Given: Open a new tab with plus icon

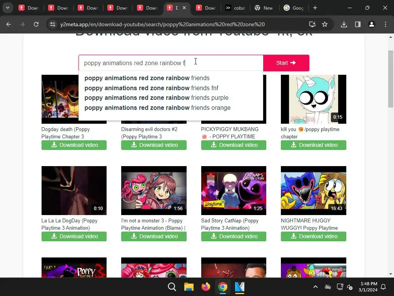Looking at the screenshot, I should [315, 8].
